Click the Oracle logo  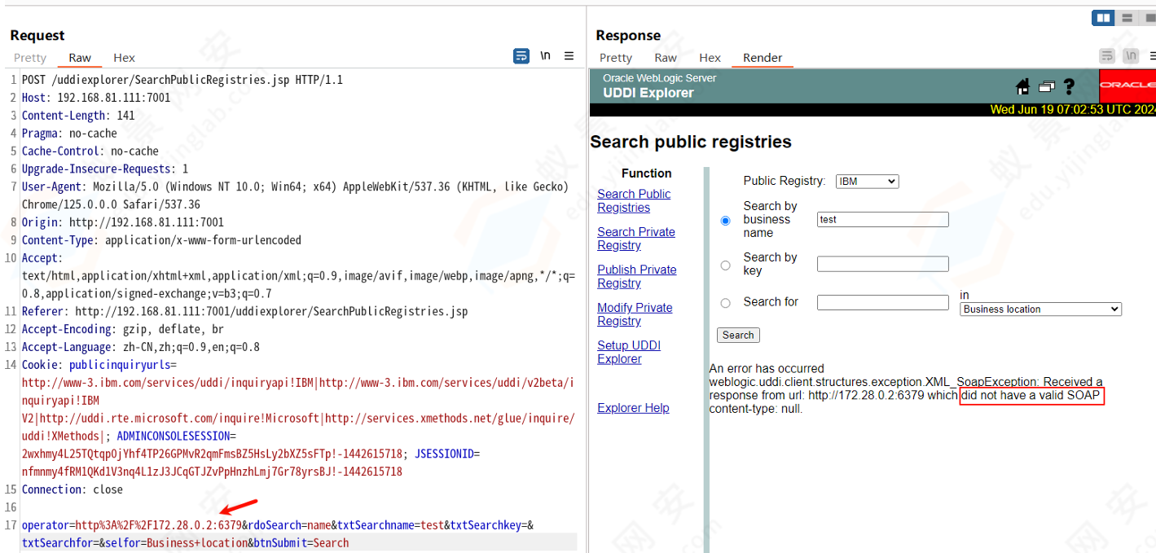tap(1127, 86)
